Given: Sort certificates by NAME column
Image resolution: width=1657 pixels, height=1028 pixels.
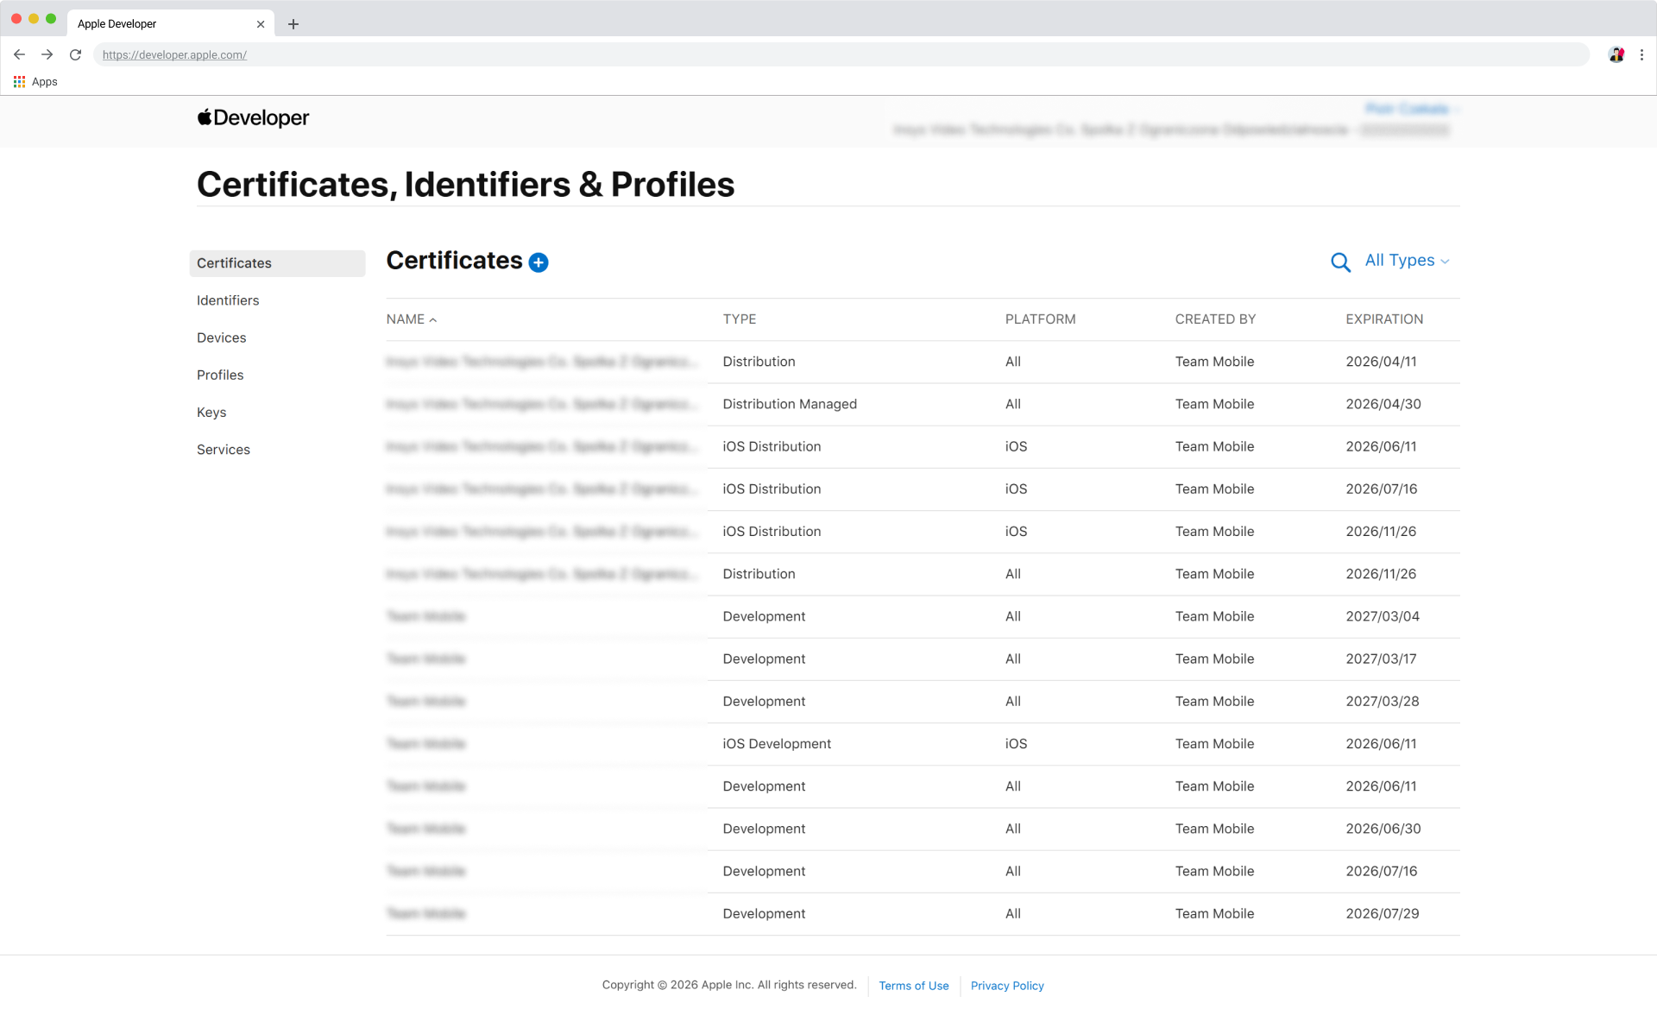Looking at the screenshot, I should click(412, 319).
